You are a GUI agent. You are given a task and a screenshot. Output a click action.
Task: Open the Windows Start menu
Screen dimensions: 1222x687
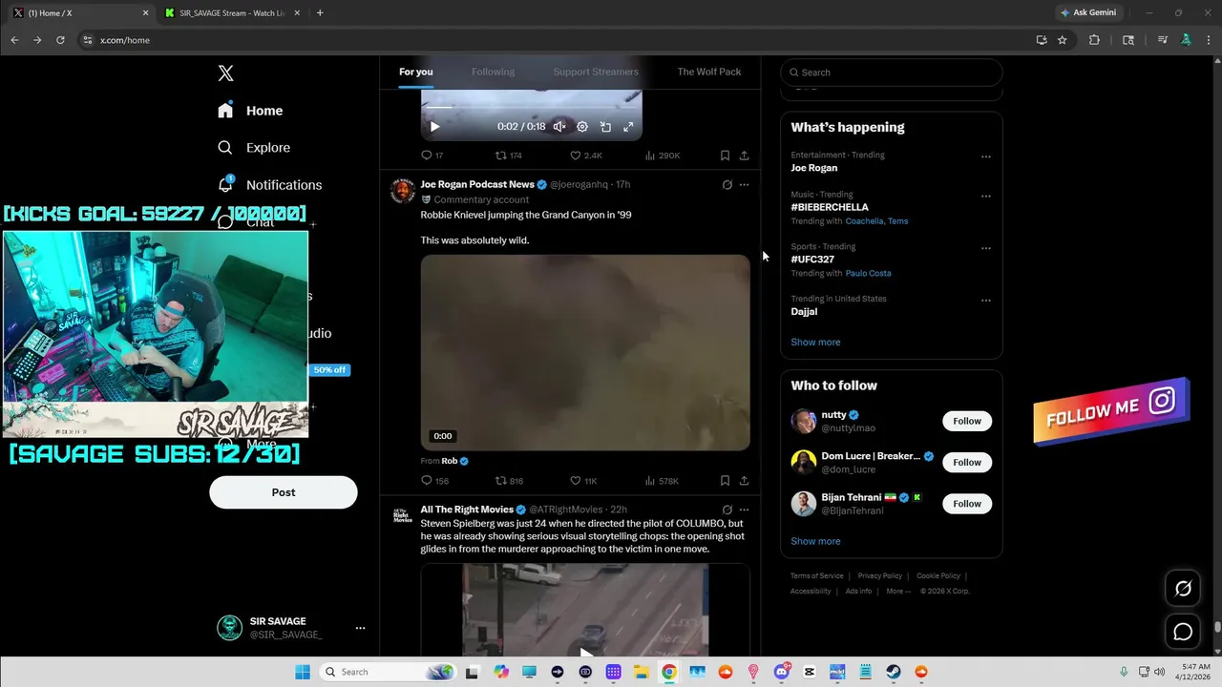pos(302,672)
